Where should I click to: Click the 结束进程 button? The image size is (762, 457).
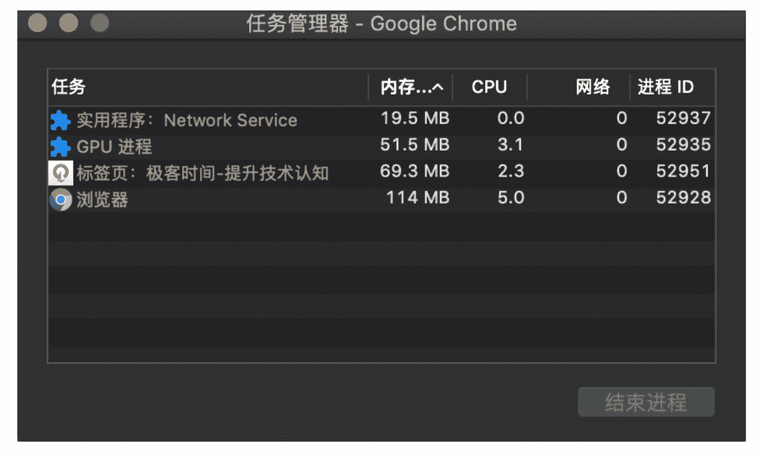[x=646, y=402]
